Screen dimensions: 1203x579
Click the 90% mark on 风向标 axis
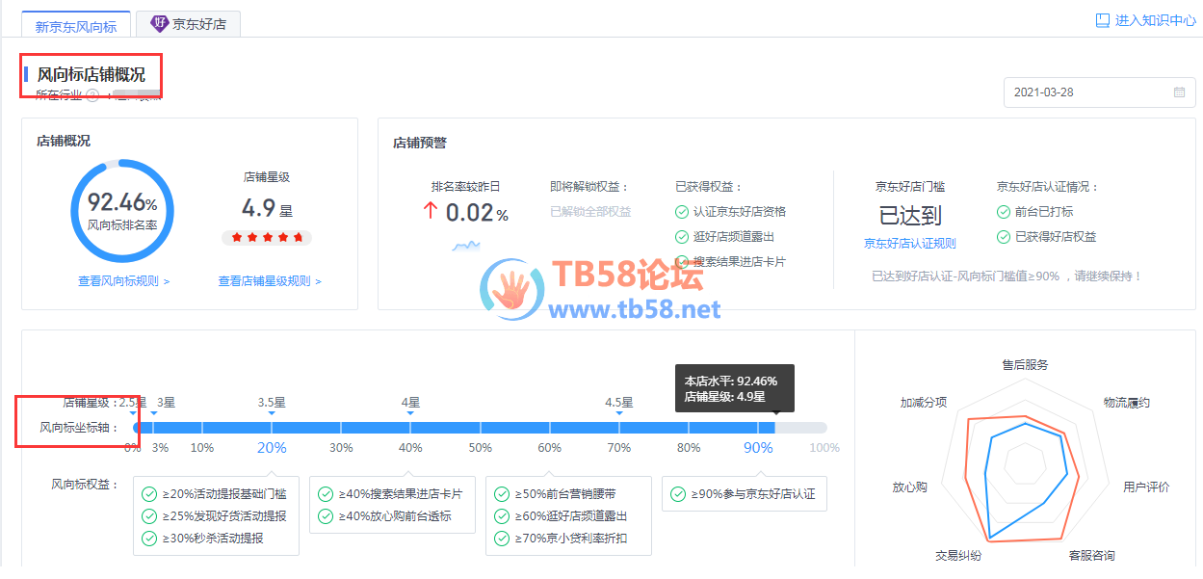(758, 447)
